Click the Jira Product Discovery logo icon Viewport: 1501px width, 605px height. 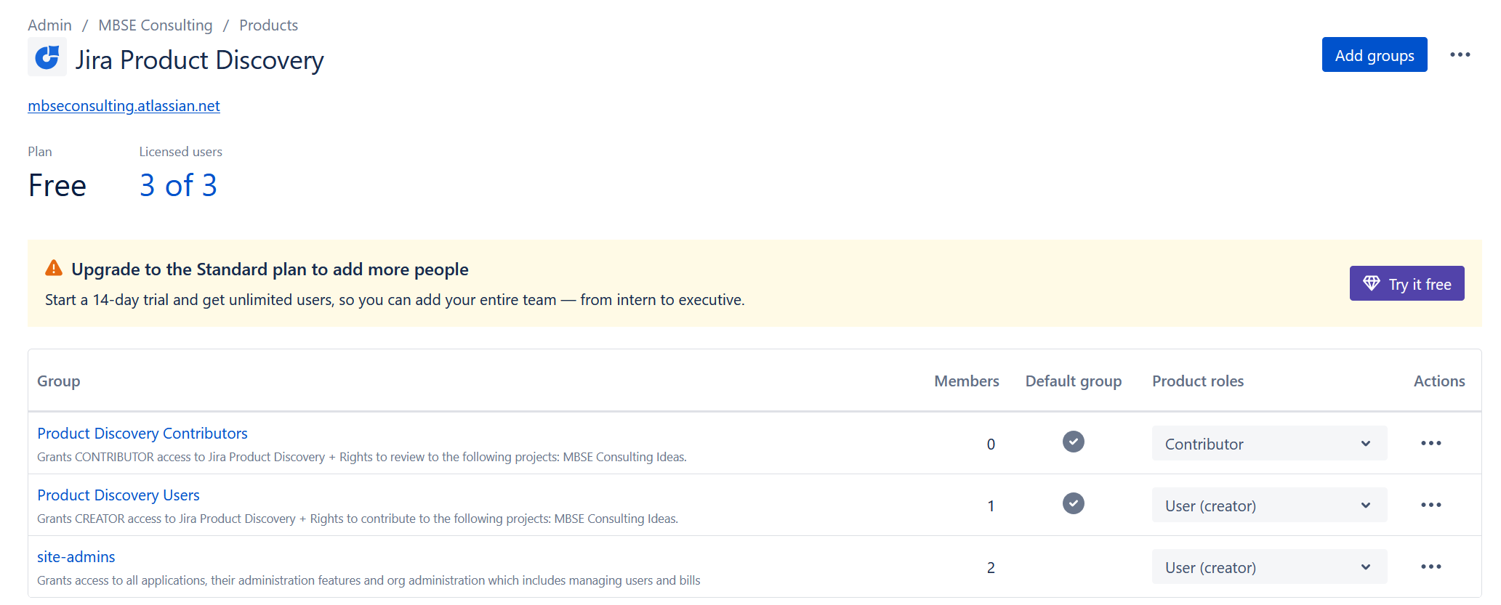click(x=47, y=57)
